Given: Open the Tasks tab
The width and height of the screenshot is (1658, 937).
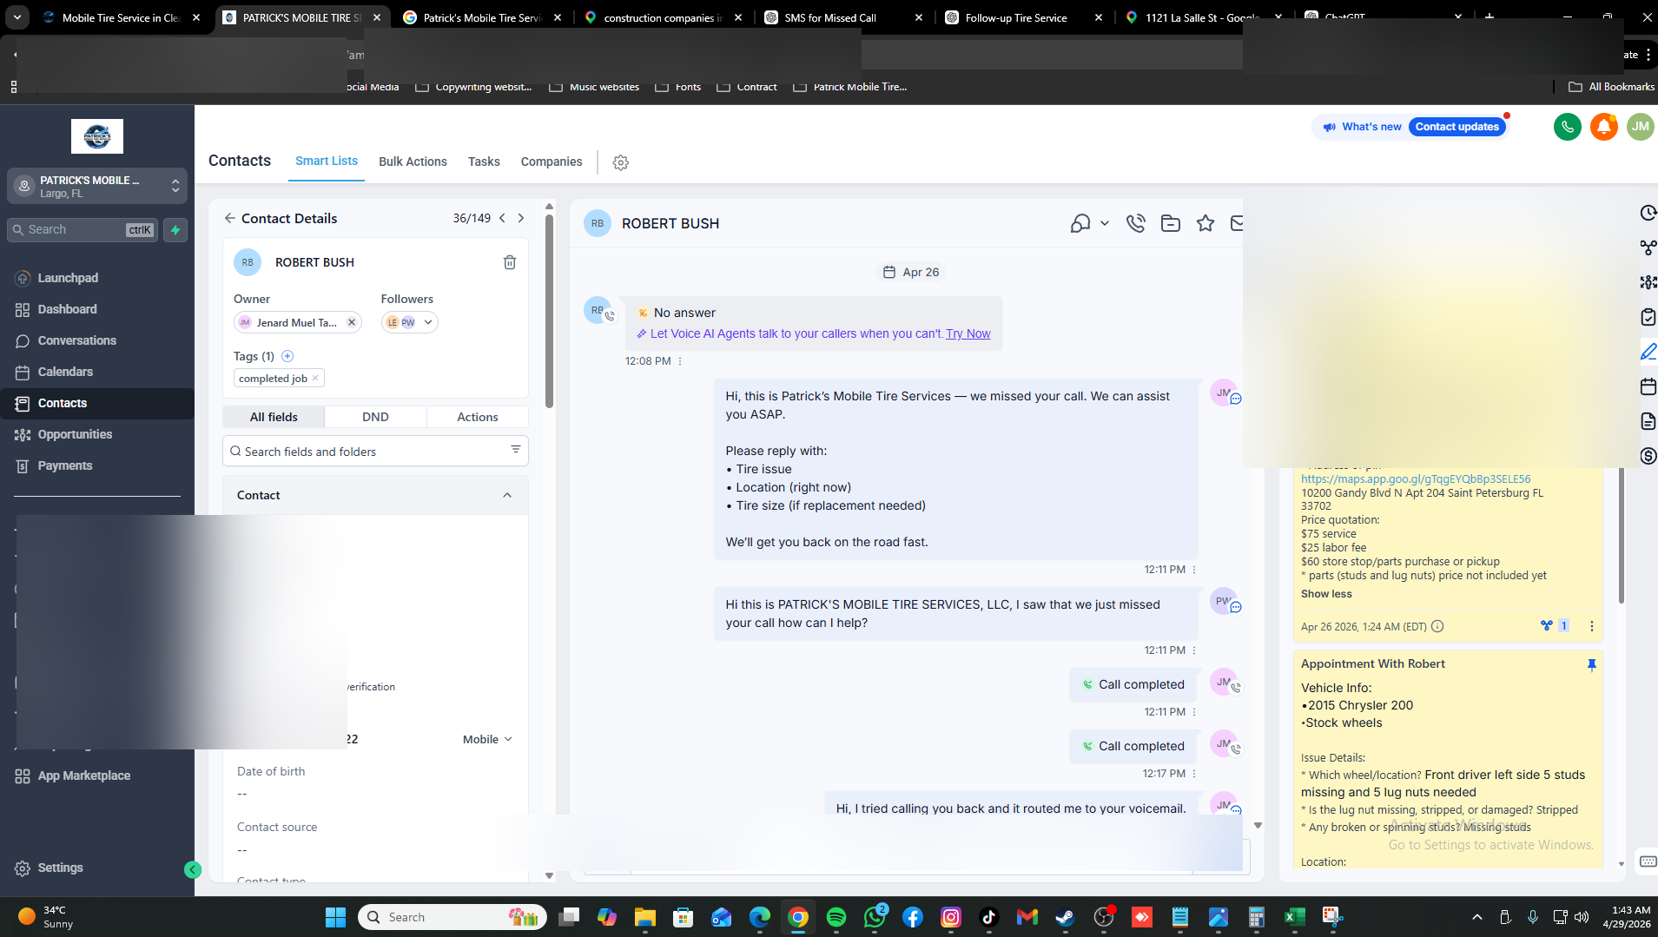Looking at the screenshot, I should click(x=484, y=162).
